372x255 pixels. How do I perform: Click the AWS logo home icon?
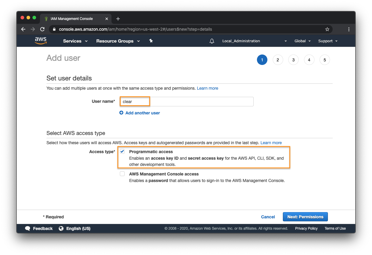tap(41, 41)
